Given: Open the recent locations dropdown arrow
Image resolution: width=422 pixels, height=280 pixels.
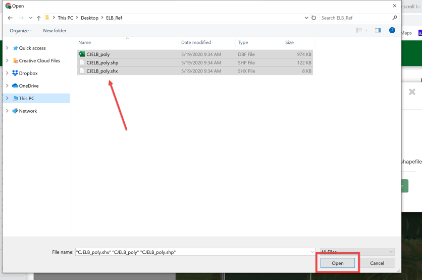Looking at the screenshot, I should 31,18.
